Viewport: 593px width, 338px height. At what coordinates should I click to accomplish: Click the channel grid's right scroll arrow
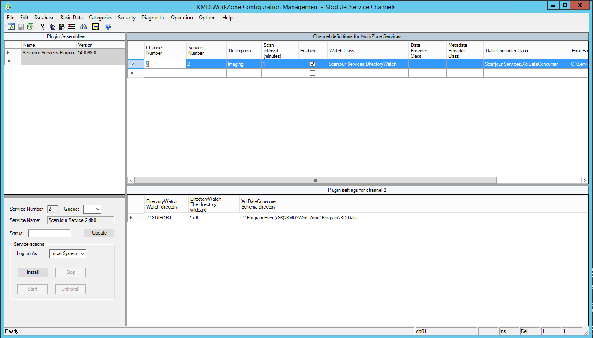(585, 180)
